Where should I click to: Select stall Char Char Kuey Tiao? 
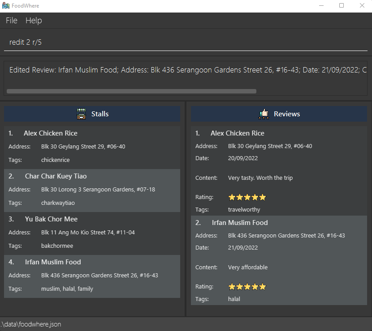[92, 191]
